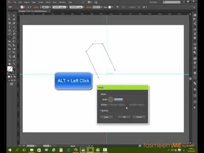
Task: Set the paint mode to Color under the swatches
Action: point(9,76)
